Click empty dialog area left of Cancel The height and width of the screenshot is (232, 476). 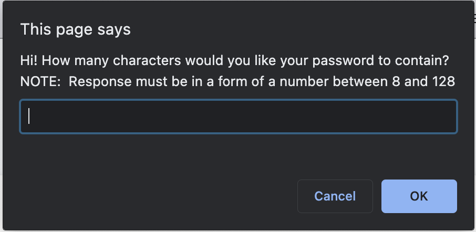(x=152, y=196)
